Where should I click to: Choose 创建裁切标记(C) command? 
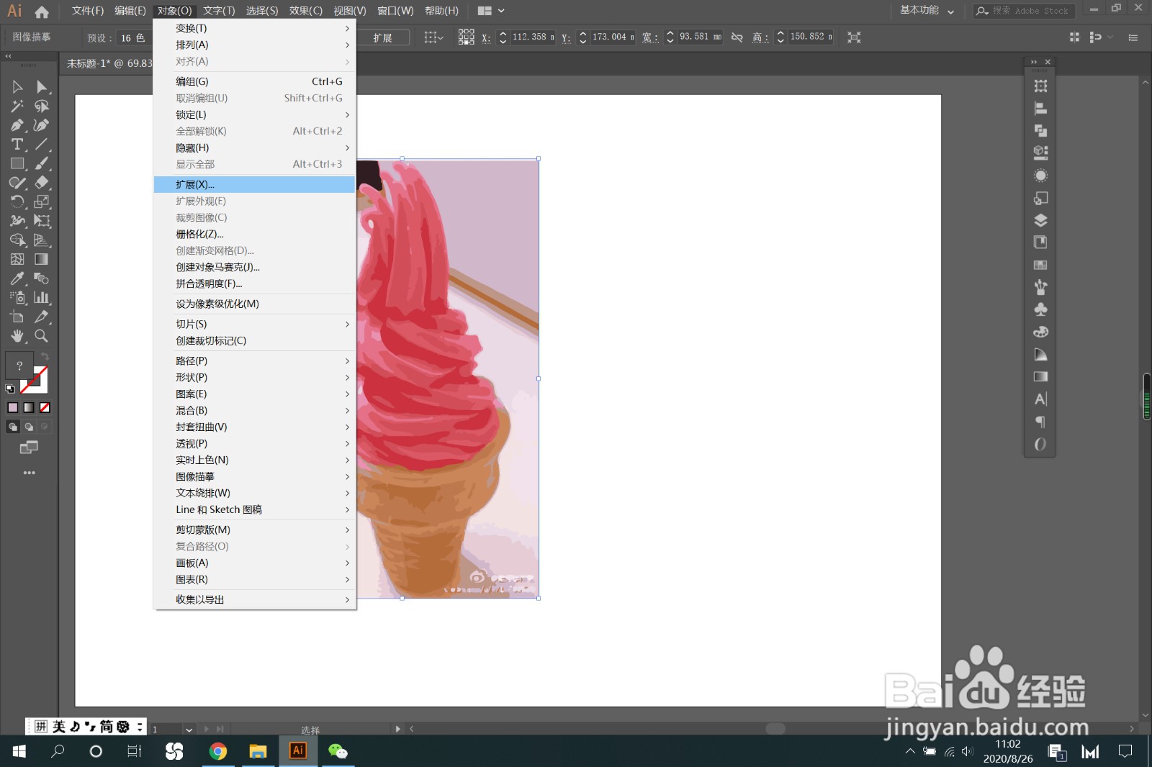[x=255, y=341]
